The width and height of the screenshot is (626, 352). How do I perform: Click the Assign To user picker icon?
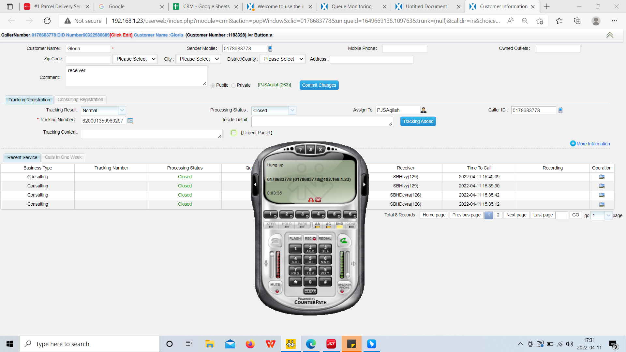point(424,110)
